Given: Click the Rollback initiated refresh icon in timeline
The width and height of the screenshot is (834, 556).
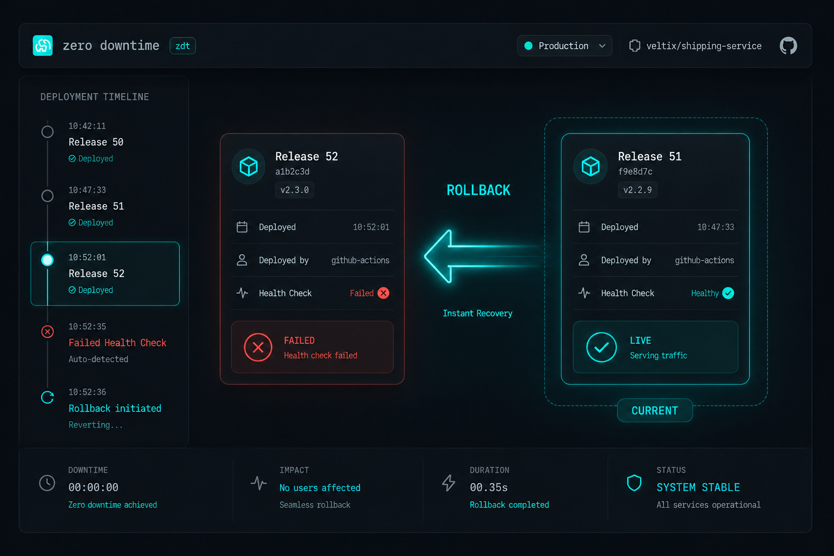Looking at the screenshot, I should [x=48, y=397].
